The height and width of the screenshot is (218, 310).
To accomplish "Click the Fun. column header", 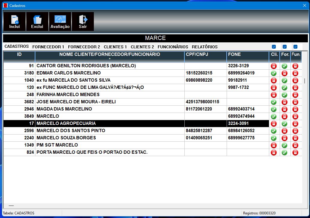I will pos(296,57).
